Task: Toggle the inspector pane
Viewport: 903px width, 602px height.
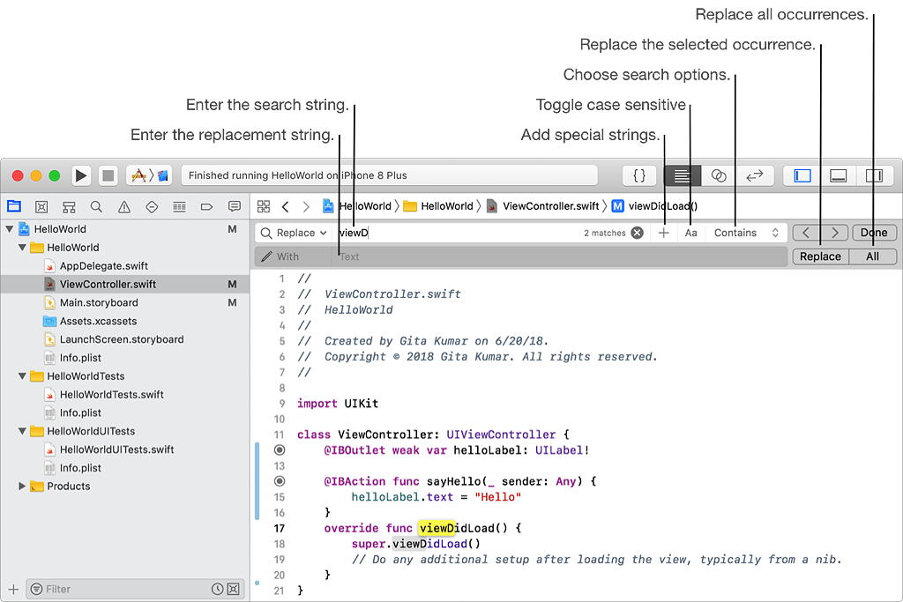Action: point(874,175)
